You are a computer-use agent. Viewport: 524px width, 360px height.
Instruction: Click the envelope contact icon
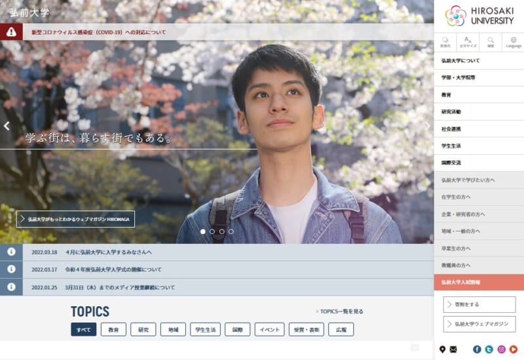click(453, 350)
